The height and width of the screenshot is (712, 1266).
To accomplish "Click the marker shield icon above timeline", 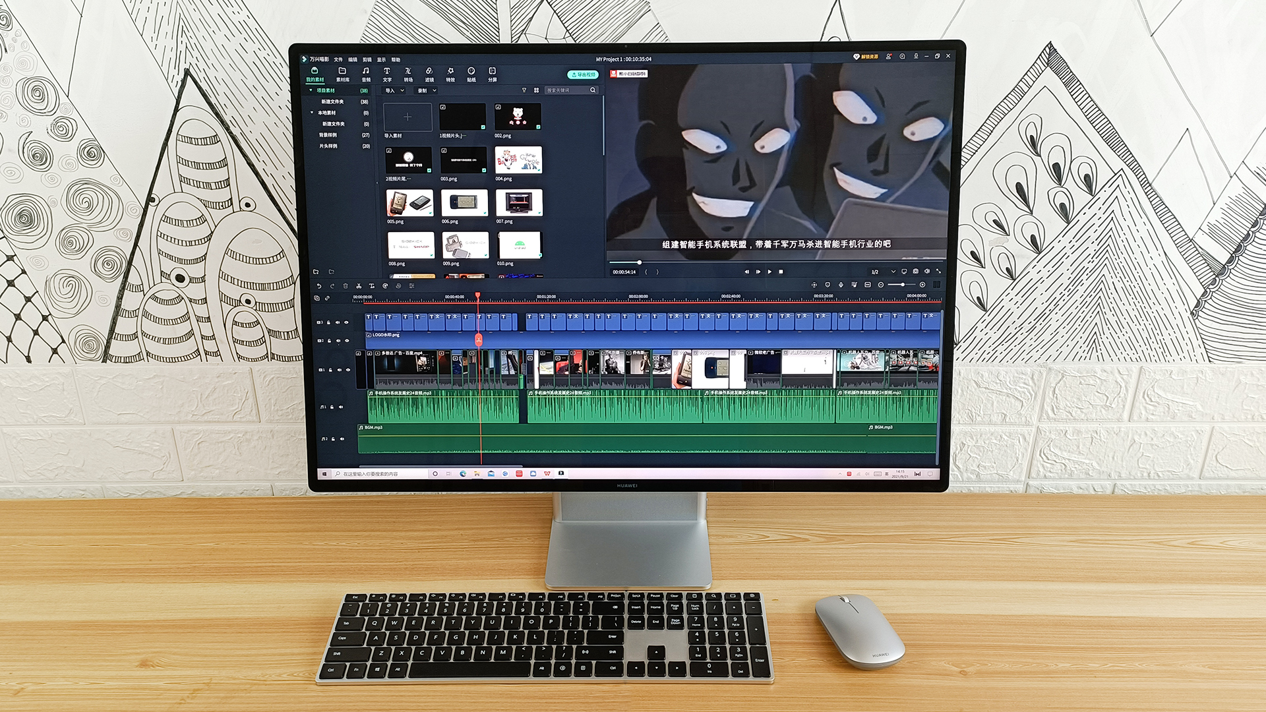I will [x=828, y=285].
